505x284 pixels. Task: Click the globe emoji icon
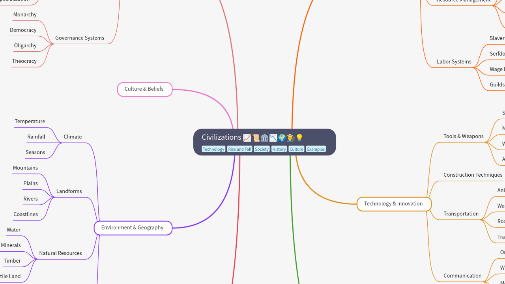click(x=282, y=138)
